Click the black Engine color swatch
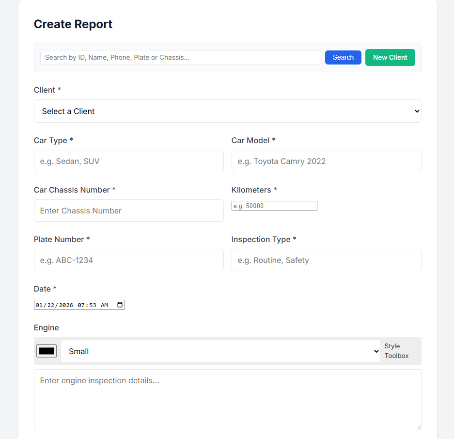454x439 pixels. click(x=46, y=351)
